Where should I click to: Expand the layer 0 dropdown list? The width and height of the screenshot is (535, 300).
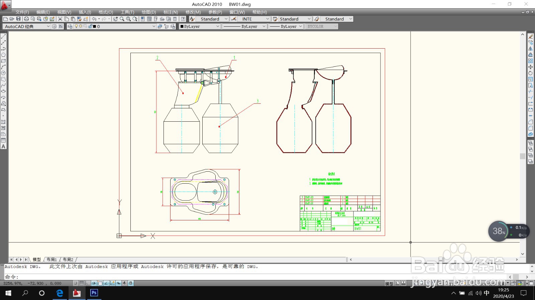[154, 26]
